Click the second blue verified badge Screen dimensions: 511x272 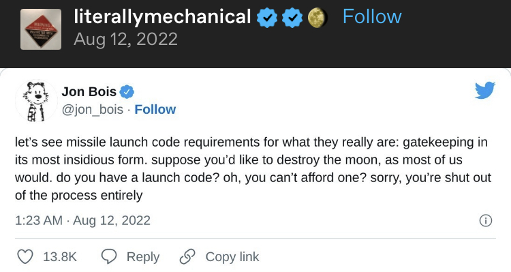click(x=292, y=18)
